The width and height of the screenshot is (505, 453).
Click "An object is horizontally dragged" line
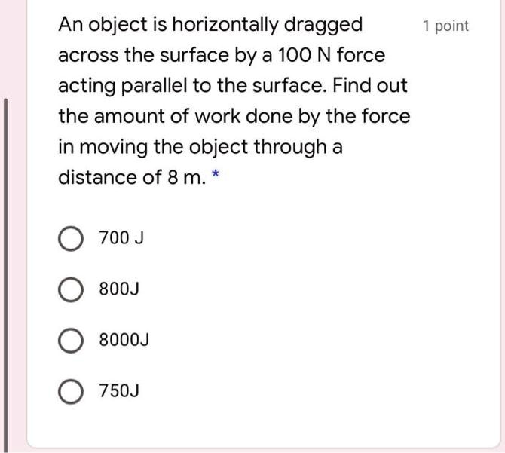[x=210, y=25]
